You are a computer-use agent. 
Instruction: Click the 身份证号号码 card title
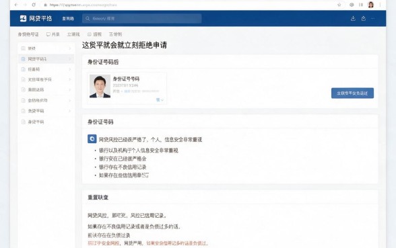point(126,79)
